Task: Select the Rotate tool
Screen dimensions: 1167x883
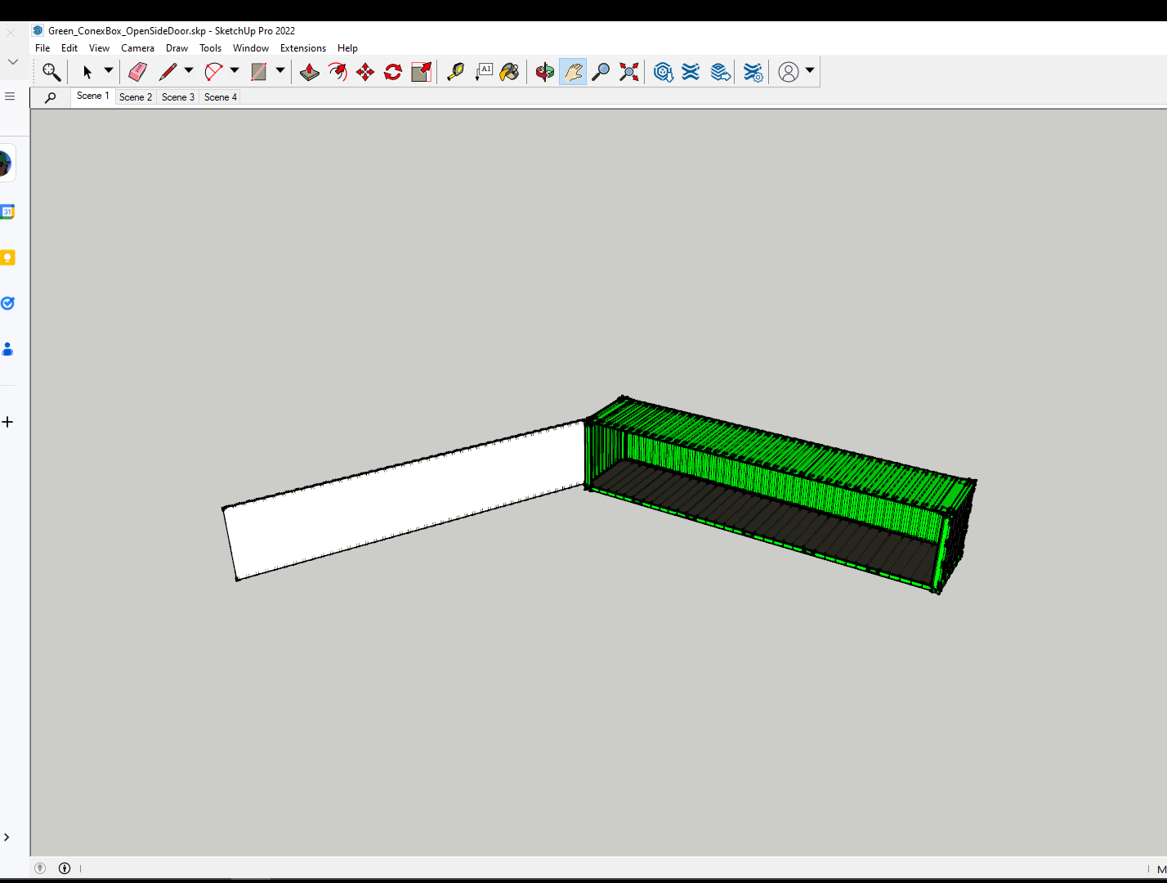Action: (x=393, y=72)
